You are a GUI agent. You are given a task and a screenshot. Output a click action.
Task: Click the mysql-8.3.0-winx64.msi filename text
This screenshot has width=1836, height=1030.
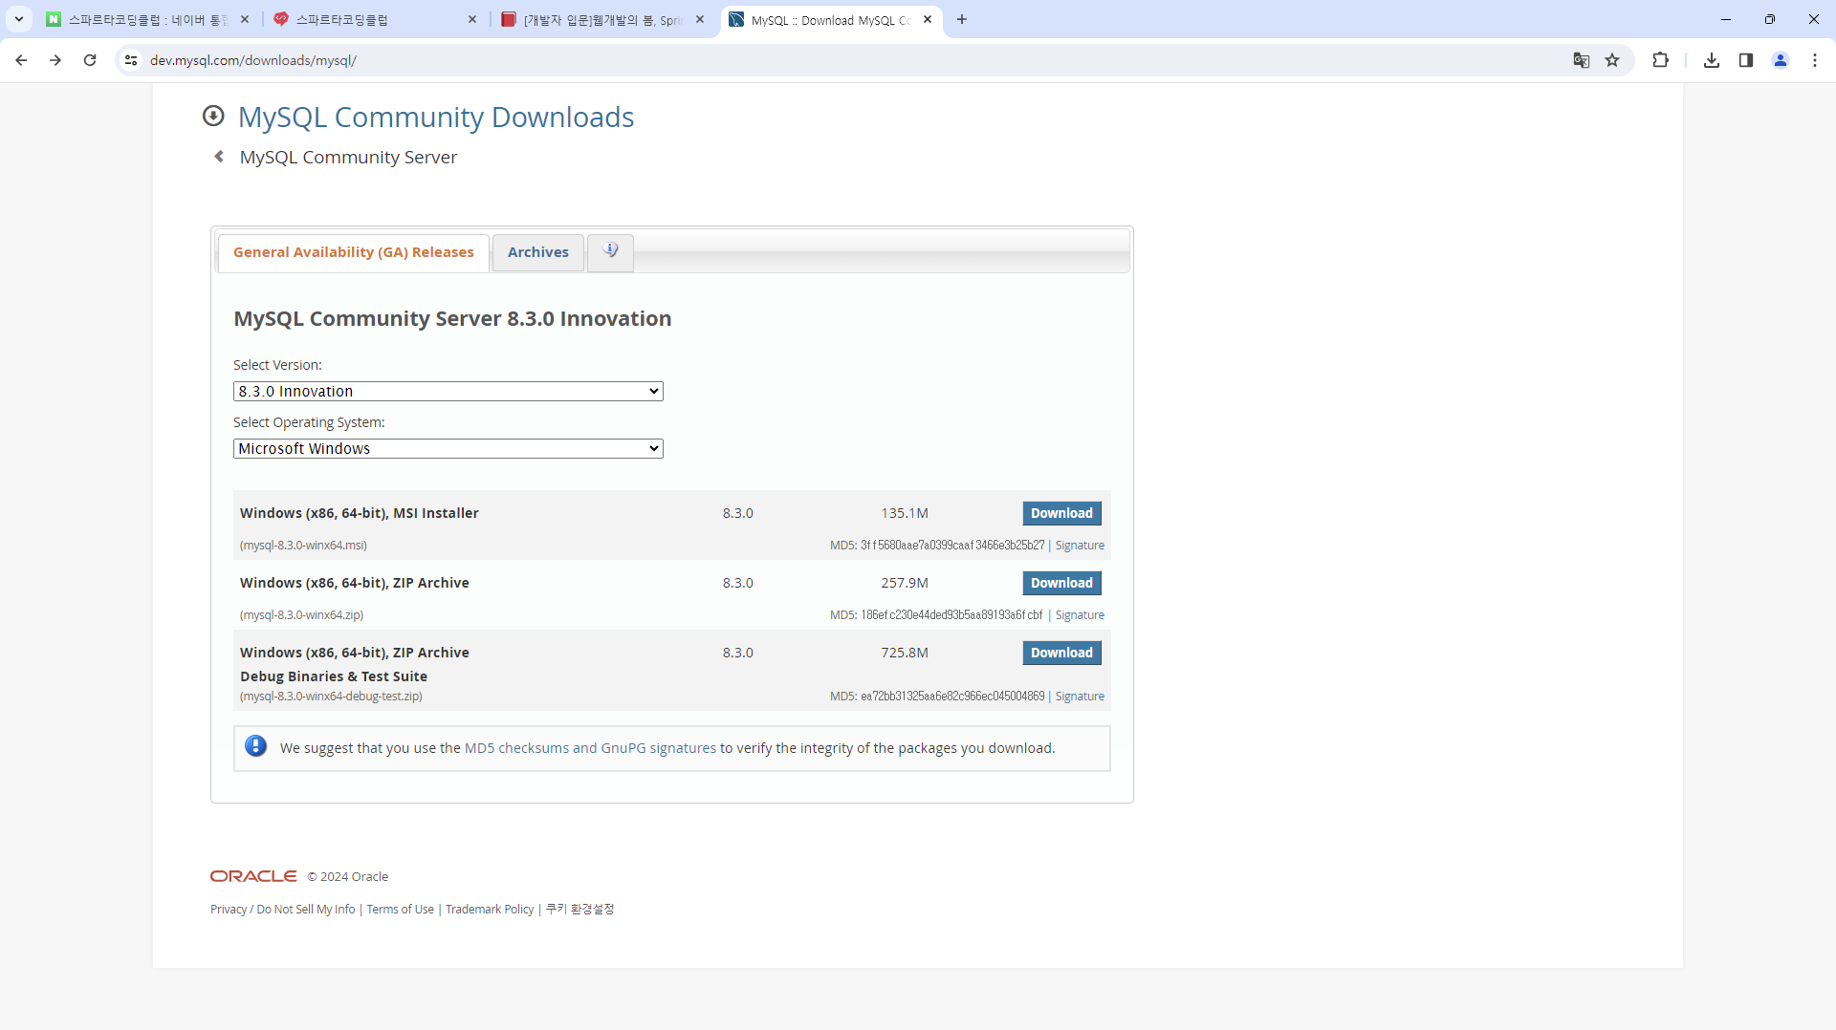point(303,546)
